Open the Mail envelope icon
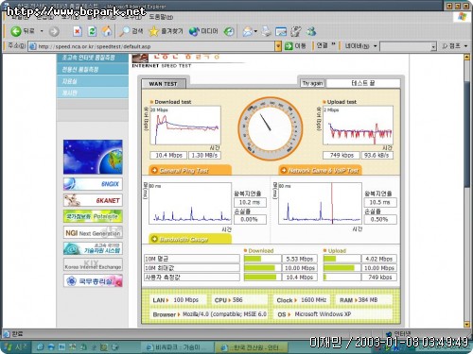 [248, 31]
